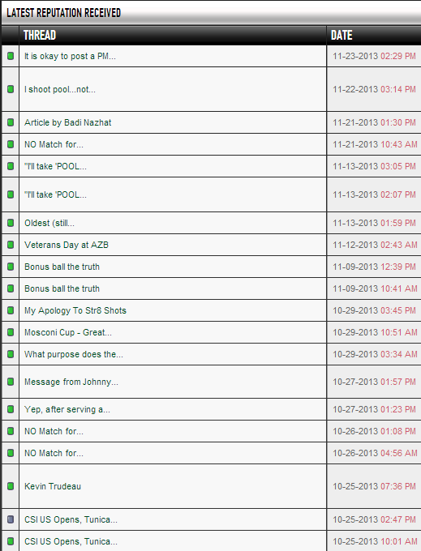Open 'Yep, after serving a...' thread
The image size is (421, 551).
click(x=67, y=409)
